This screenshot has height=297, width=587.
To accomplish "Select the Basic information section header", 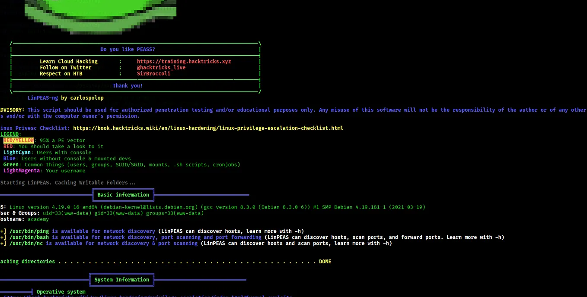I will click(x=123, y=195).
